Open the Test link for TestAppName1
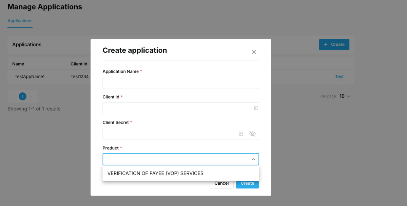407x206 pixels. tap(339, 76)
